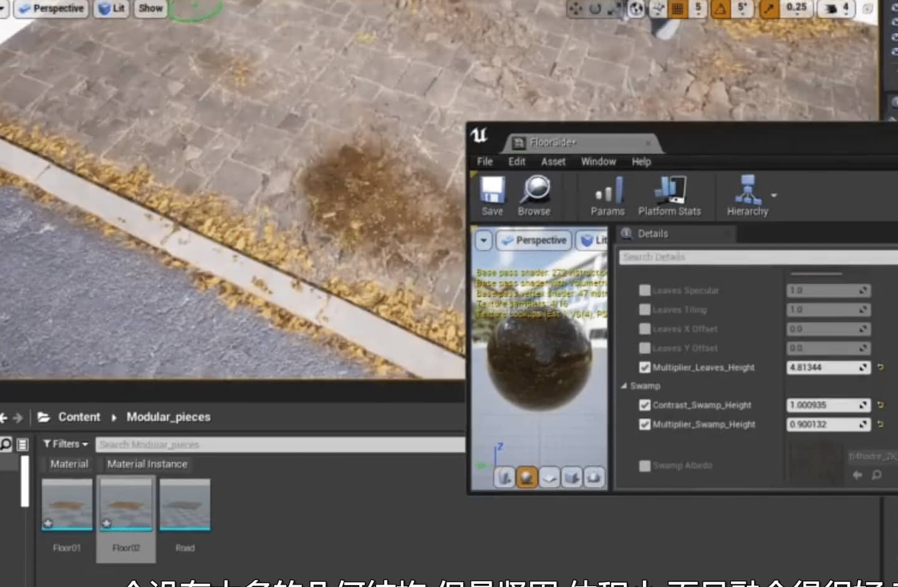This screenshot has height=587, width=898.
Task: Open camera speed setting showing 4
Action: 837,8
